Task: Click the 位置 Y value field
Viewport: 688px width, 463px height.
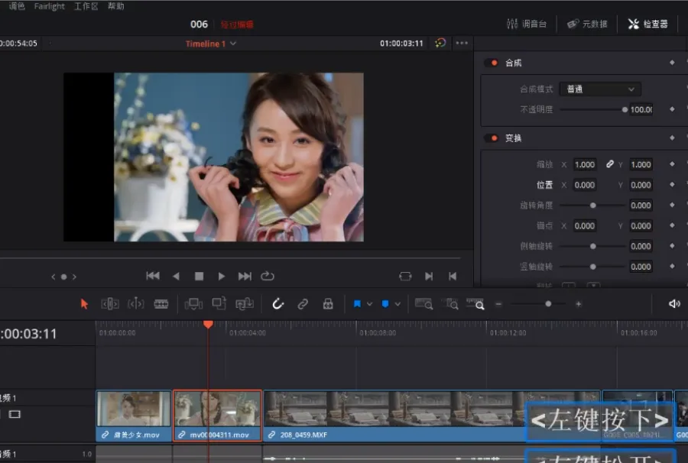Action: pos(641,185)
